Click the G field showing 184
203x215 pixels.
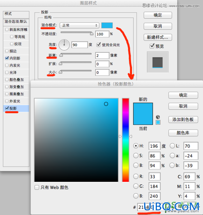(154, 186)
